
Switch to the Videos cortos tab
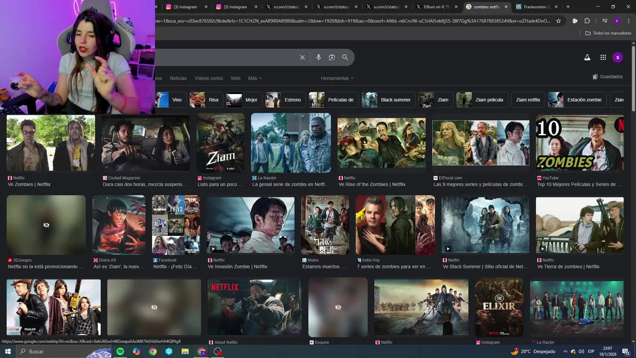tap(209, 78)
